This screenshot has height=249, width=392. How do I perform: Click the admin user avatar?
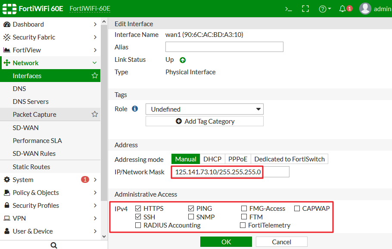[x=365, y=9]
